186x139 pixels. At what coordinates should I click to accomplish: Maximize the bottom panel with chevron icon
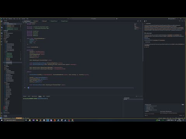coord(140,96)
